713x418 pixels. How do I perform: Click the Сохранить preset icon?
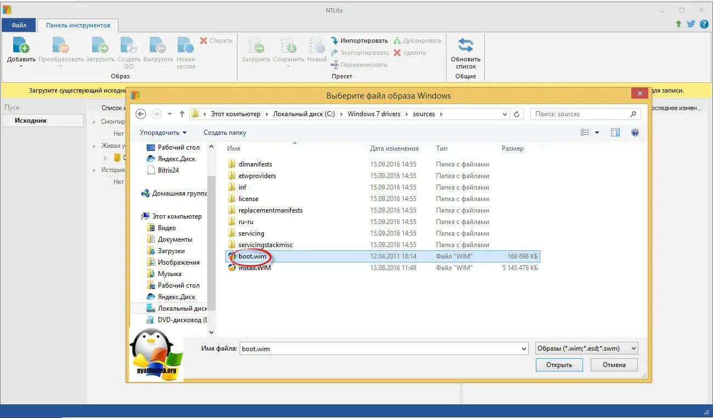pyautogui.click(x=288, y=45)
